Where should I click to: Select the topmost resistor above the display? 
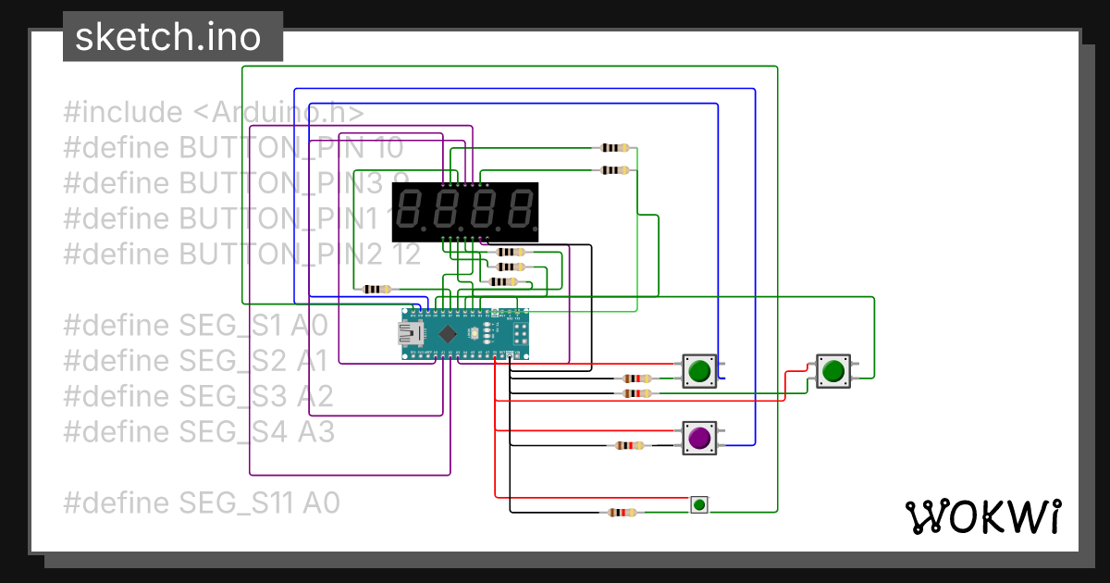tap(615, 147)
